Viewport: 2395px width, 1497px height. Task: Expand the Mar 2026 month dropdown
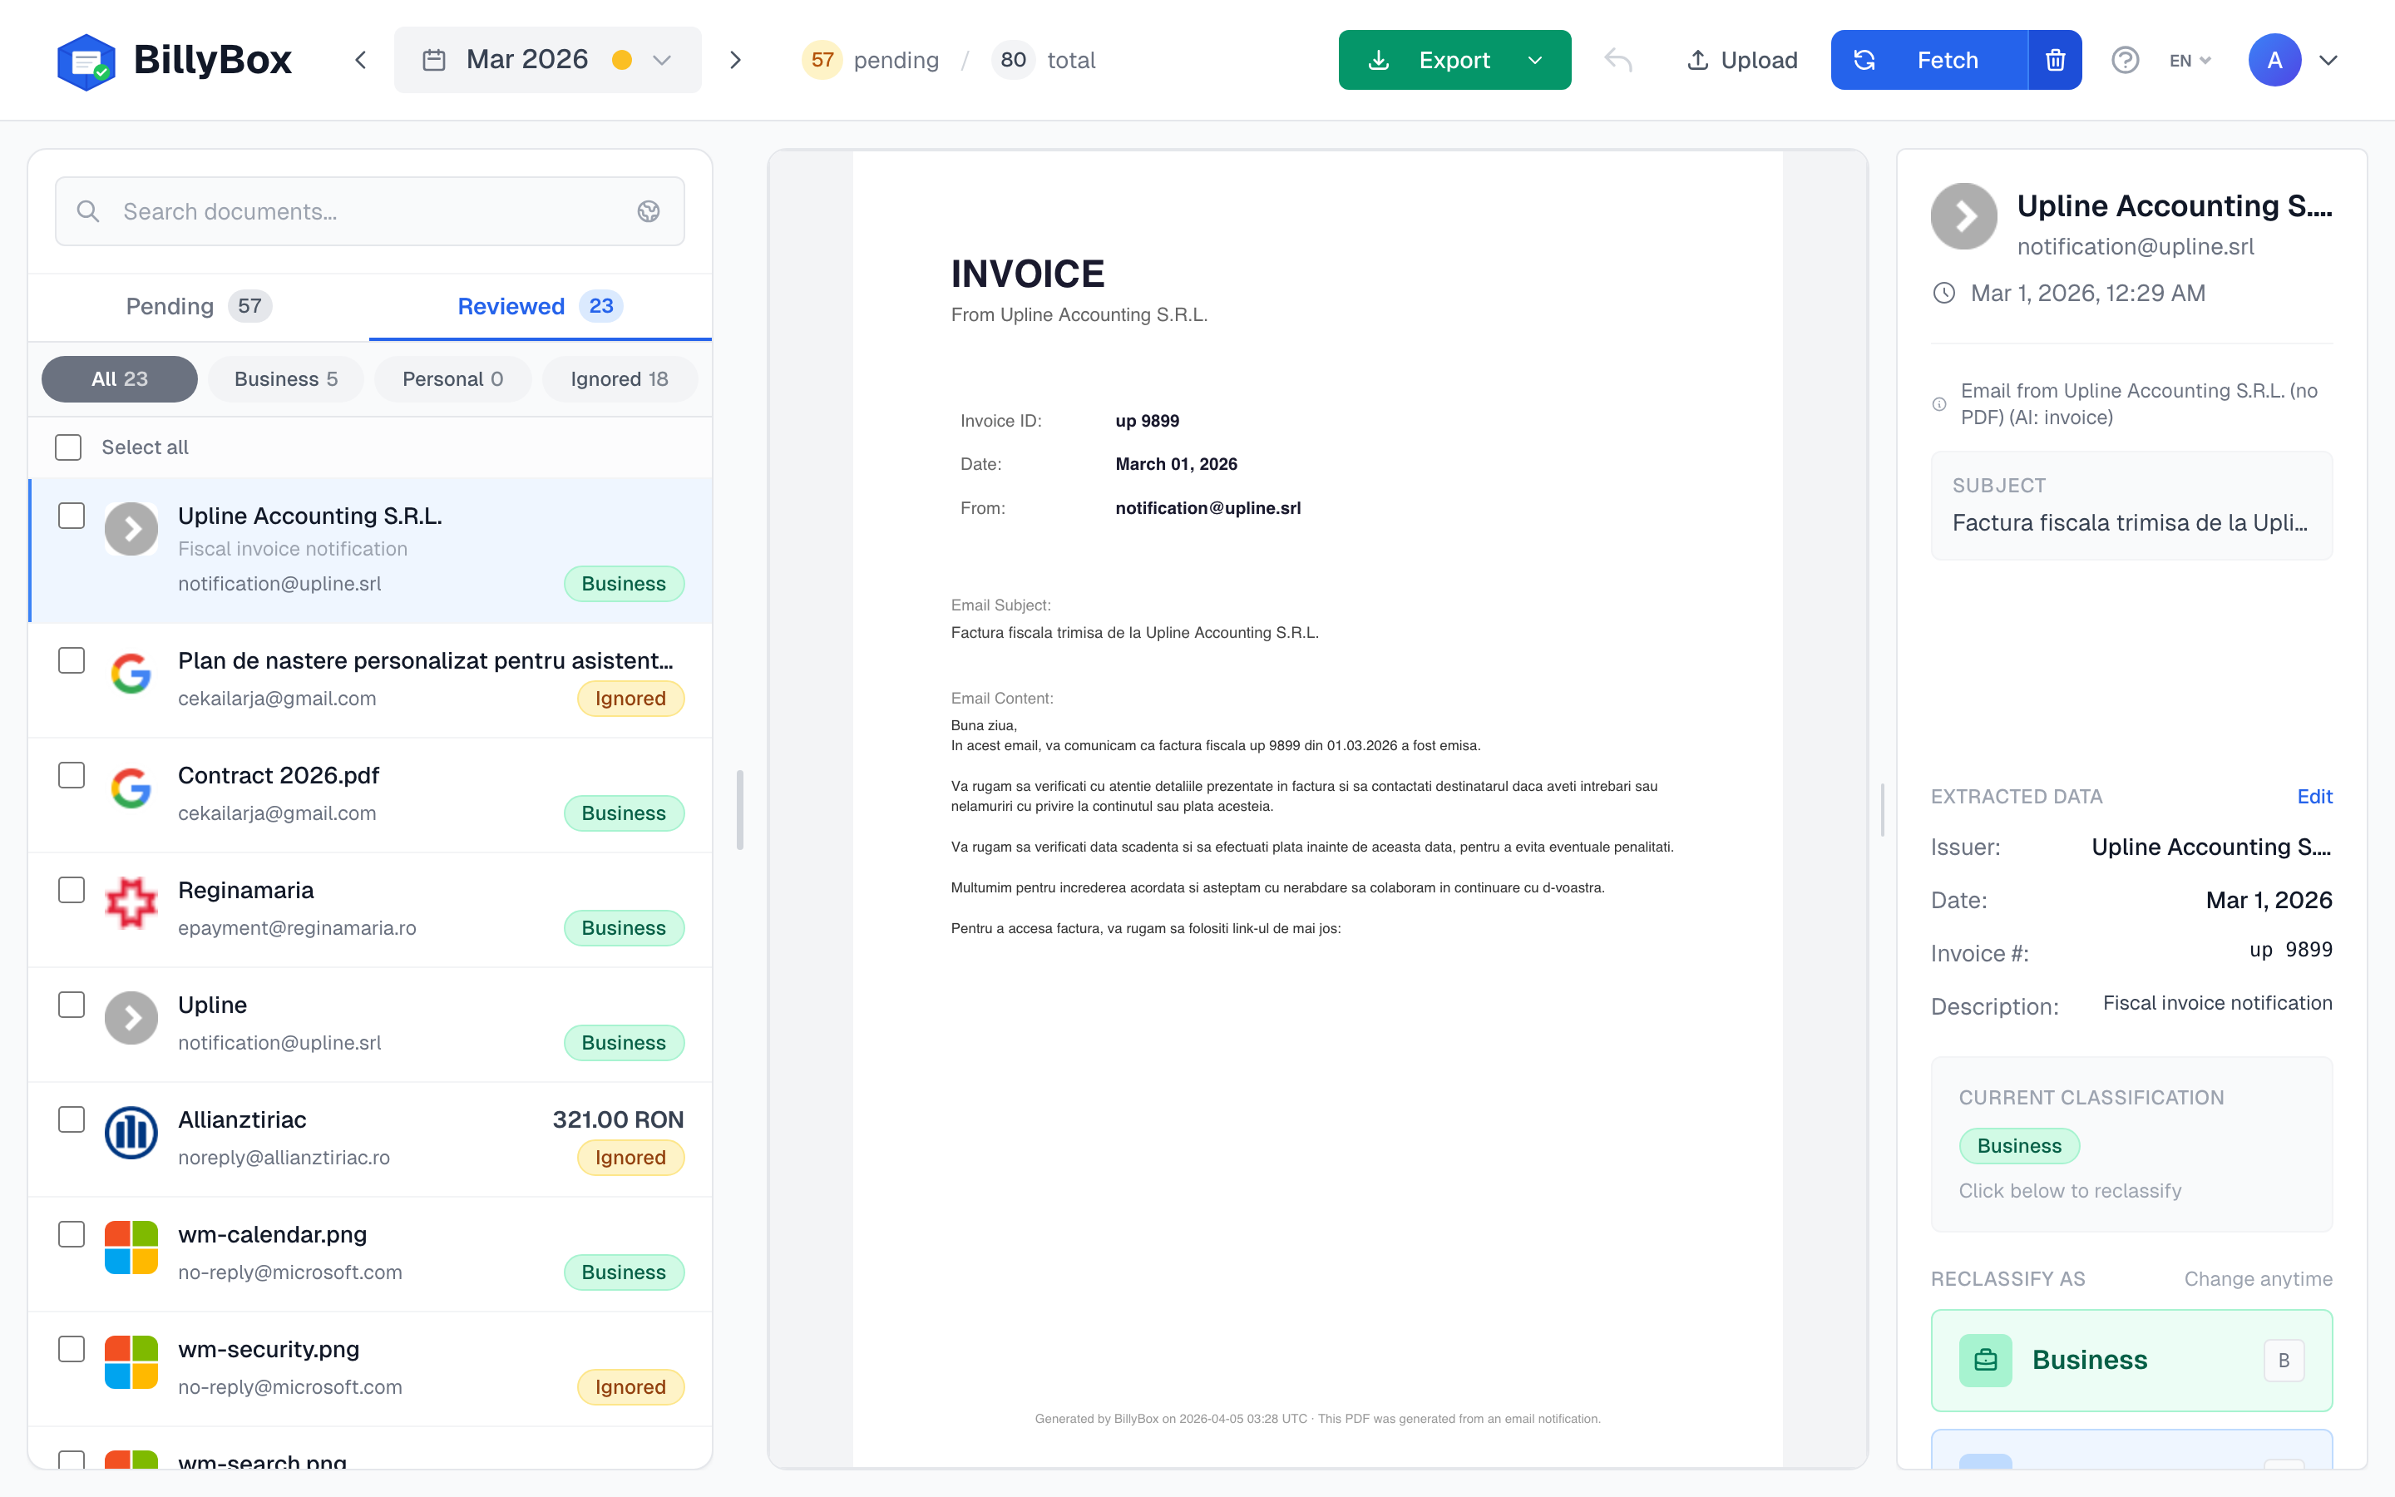(661, 59)
